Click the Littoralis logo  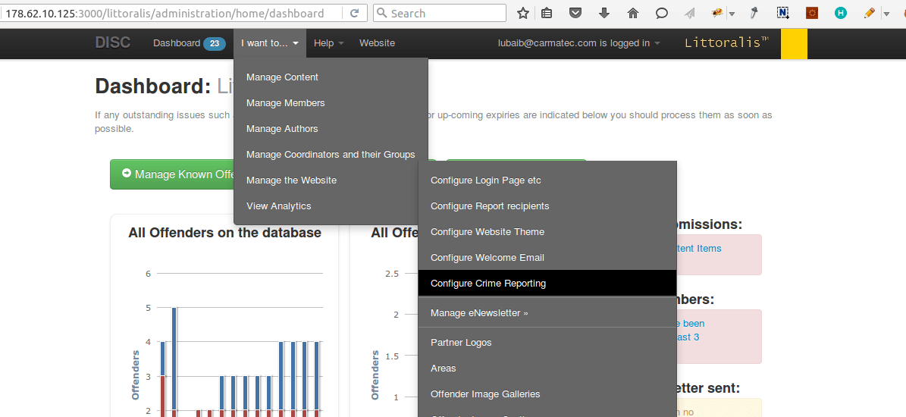pos(727,42)
